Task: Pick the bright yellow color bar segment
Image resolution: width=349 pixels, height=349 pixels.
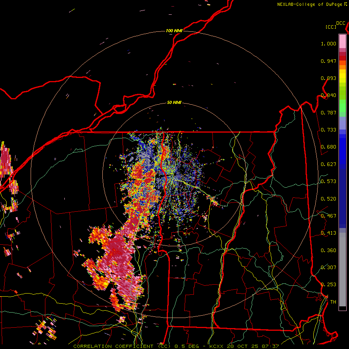Action: click(342, 76)
